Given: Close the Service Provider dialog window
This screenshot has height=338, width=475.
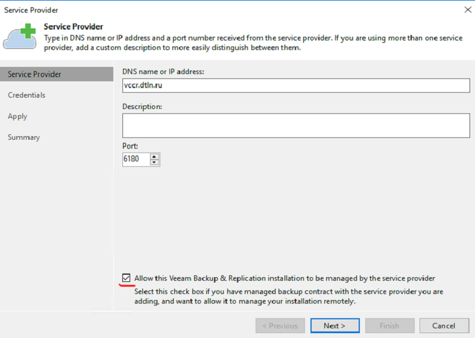Looking at the screenshot, I should click(467, 10).
